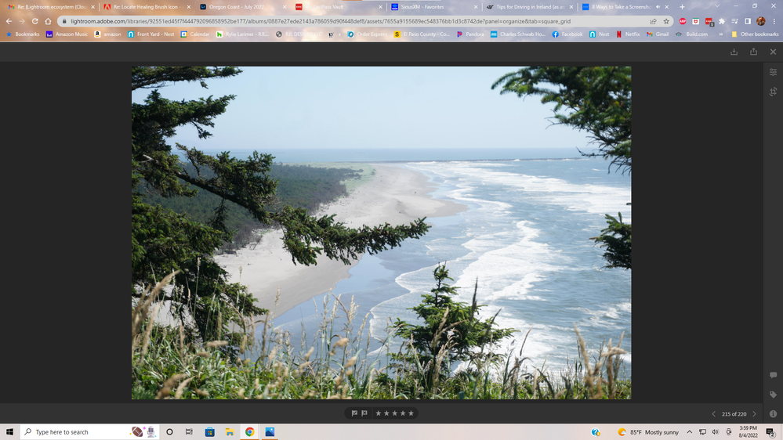
Task: Download the photo with the download icon
Action: pos(734,52)
